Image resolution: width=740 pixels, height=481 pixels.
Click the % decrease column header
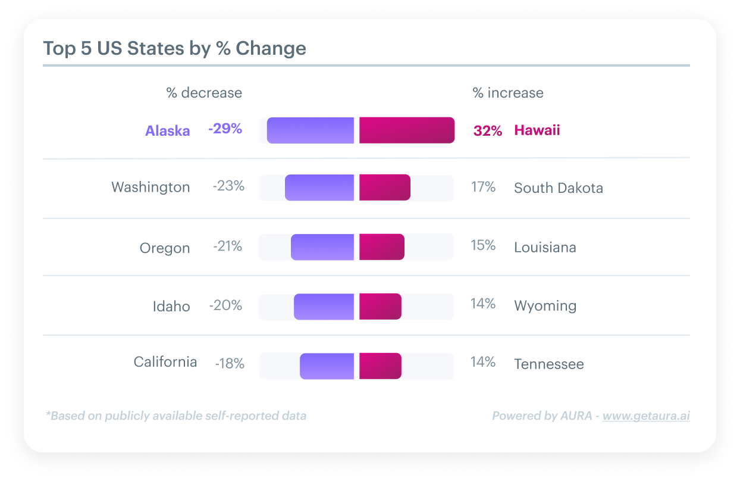point(204,93)
